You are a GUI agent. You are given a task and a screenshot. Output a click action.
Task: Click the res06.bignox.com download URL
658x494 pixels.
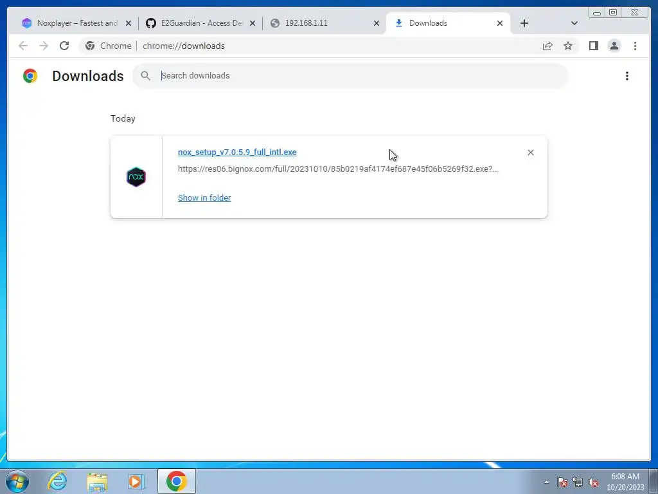tap(338, 169)
